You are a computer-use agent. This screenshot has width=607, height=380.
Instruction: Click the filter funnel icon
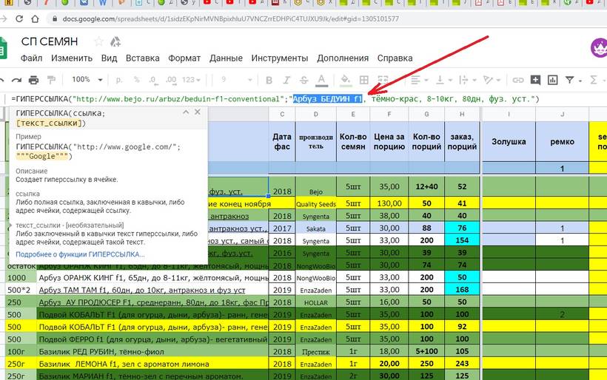click(569, 80)
